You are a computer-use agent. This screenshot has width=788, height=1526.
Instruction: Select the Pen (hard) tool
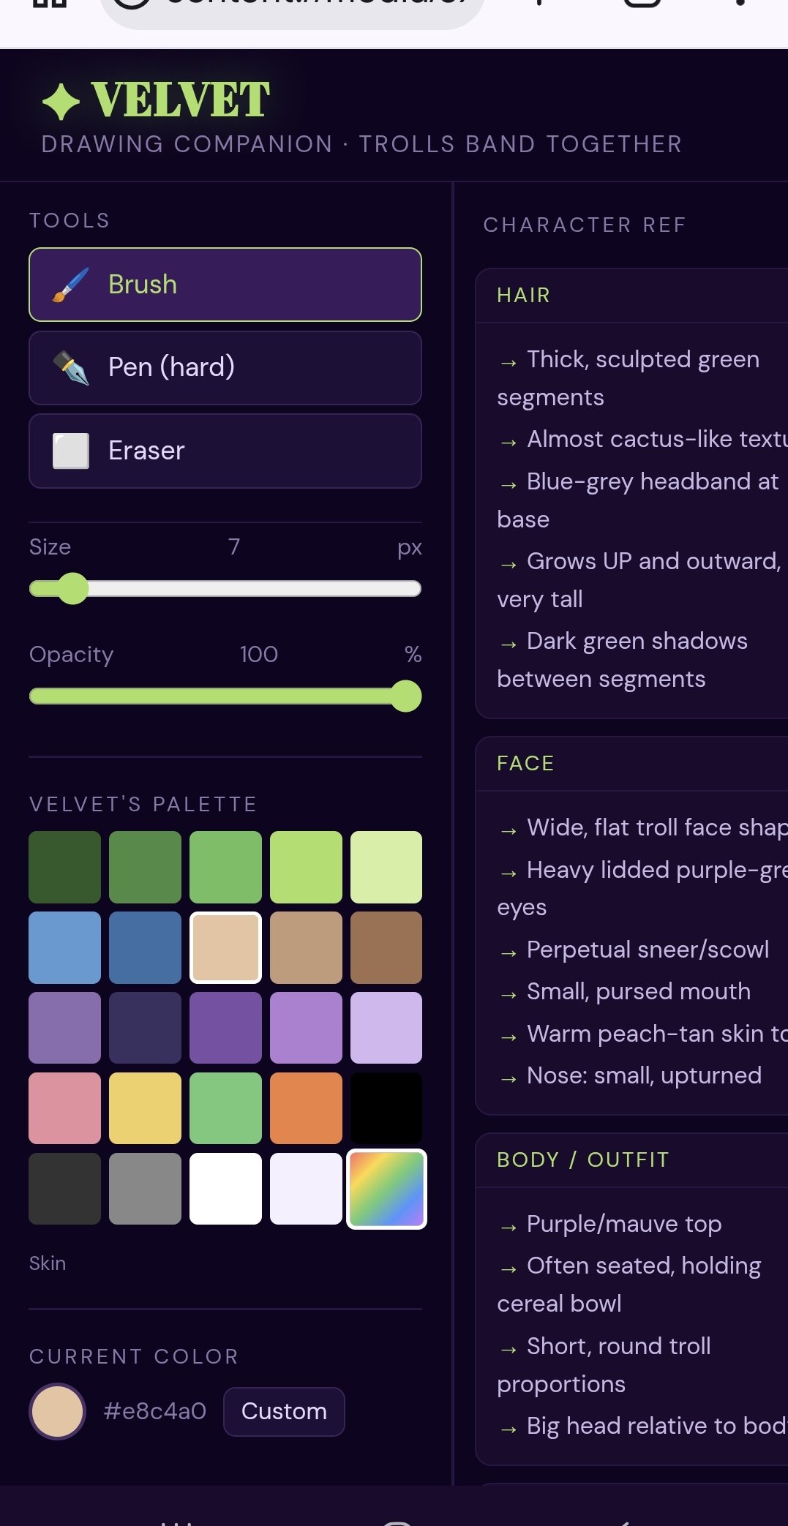tap(225, 368)
